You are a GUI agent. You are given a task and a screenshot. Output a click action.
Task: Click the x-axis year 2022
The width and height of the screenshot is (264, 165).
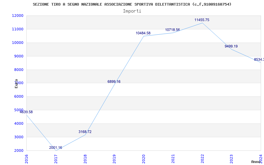tap(202, 159)
